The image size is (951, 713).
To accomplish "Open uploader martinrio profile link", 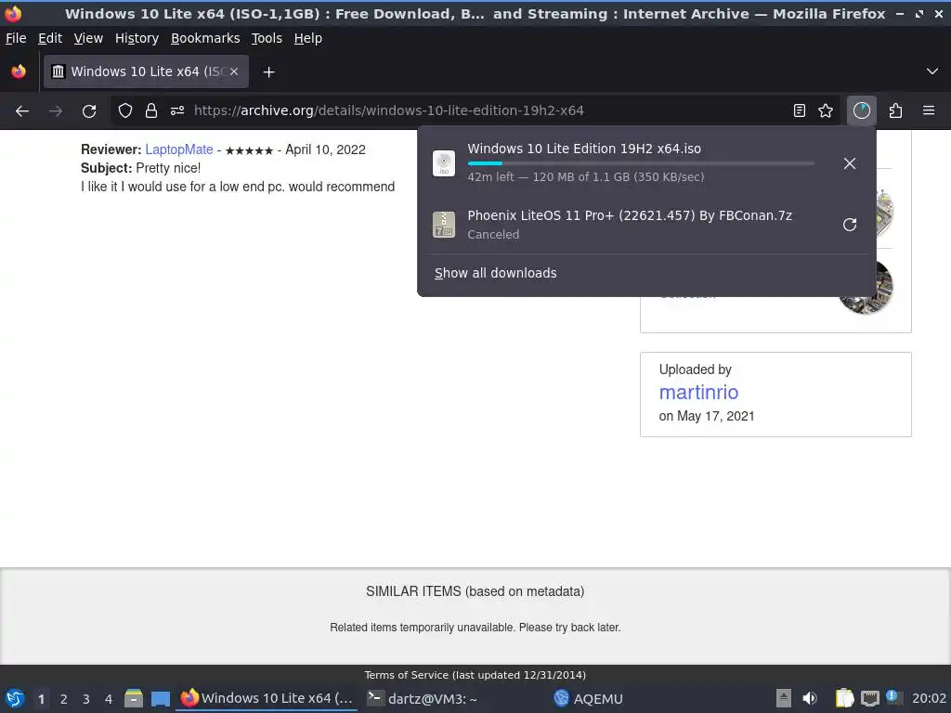I will coord(698,393).
